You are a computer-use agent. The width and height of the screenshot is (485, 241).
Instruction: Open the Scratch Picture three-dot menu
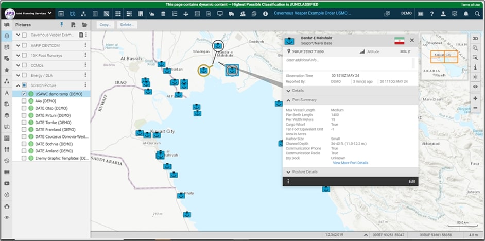tap(85, 85)
